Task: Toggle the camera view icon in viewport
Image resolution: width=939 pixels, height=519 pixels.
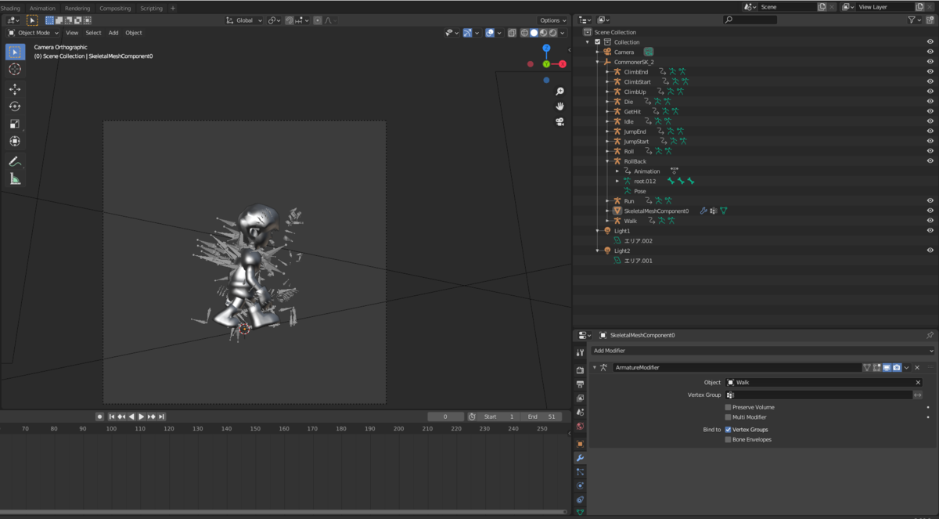Action: [x=560, y=122]
